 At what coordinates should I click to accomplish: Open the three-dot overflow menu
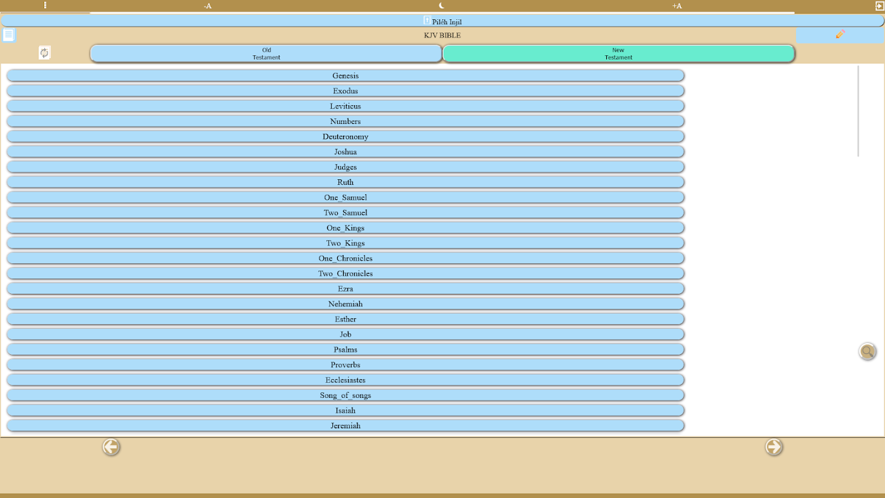[x=45, y=6]
